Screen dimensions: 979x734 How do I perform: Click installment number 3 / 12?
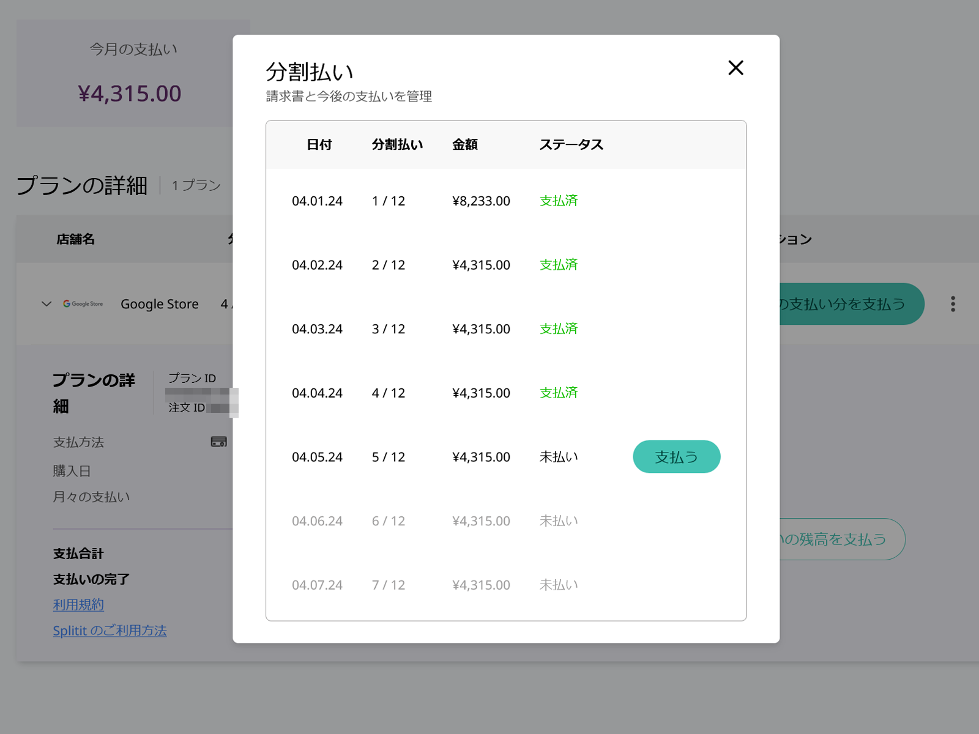pos(389,329)
